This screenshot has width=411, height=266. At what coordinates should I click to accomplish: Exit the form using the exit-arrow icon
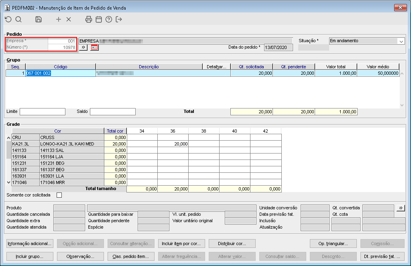pyautogui.click(x=119, y=19)
